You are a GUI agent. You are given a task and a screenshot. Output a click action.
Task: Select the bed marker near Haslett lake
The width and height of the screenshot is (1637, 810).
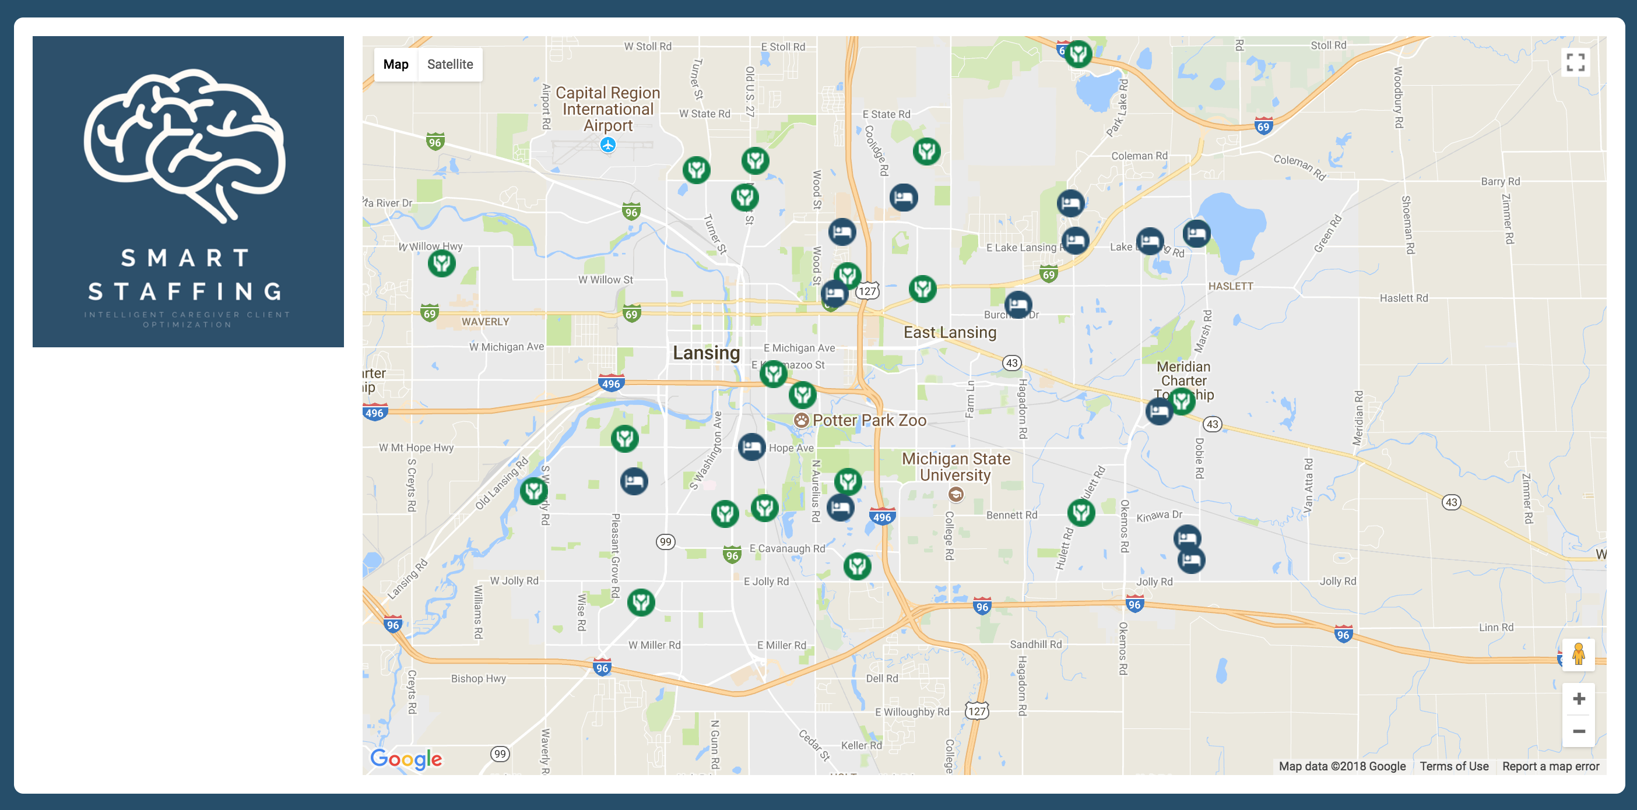pos(1197,233)
